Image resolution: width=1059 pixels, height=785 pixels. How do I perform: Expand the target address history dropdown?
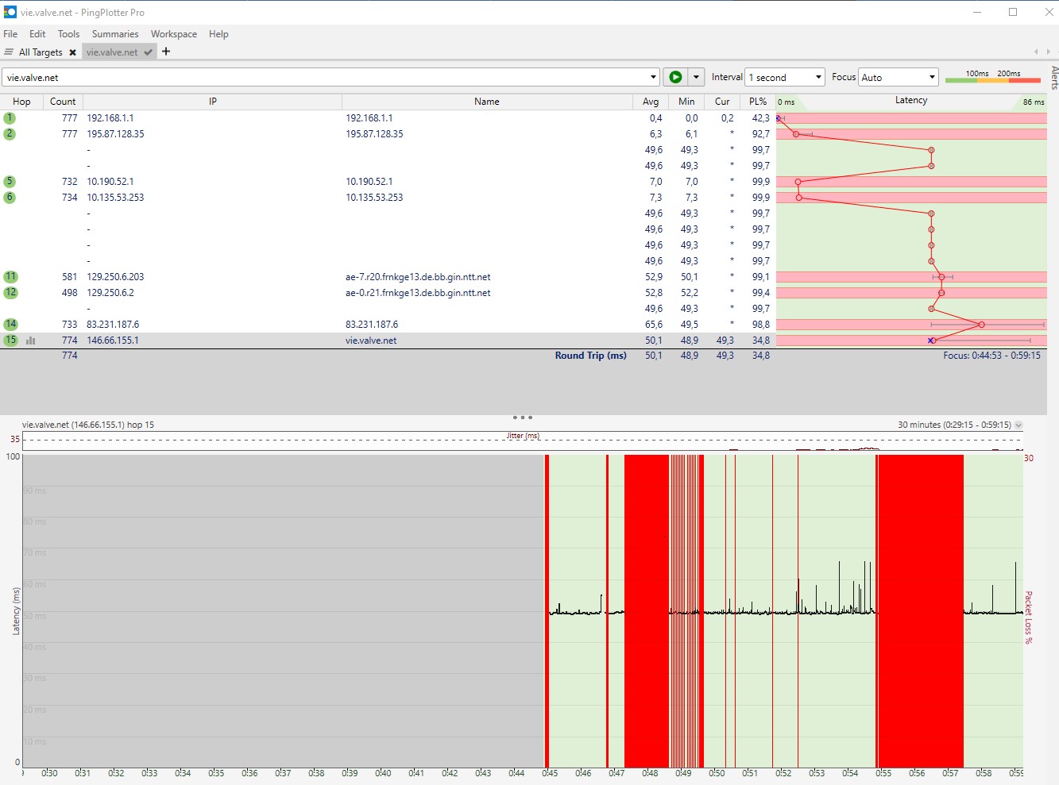click(653, 77)
